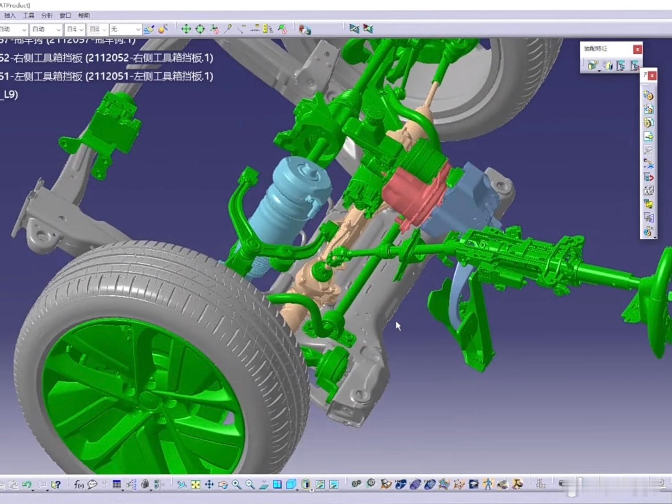Click the Zoom Out magnifier icon

point(250,484)
